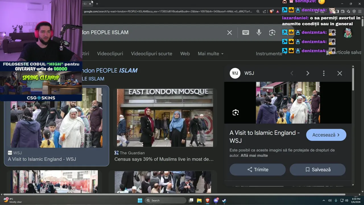This screenshot has width=364, height=205.
Task: Close the WSJ image preview panel
Action: pos(340,73)
